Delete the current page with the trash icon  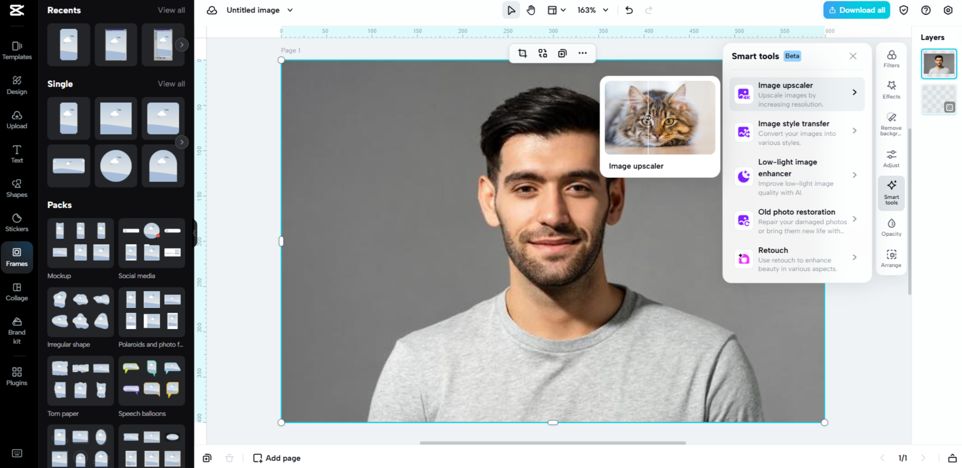[x=229, y=458]
